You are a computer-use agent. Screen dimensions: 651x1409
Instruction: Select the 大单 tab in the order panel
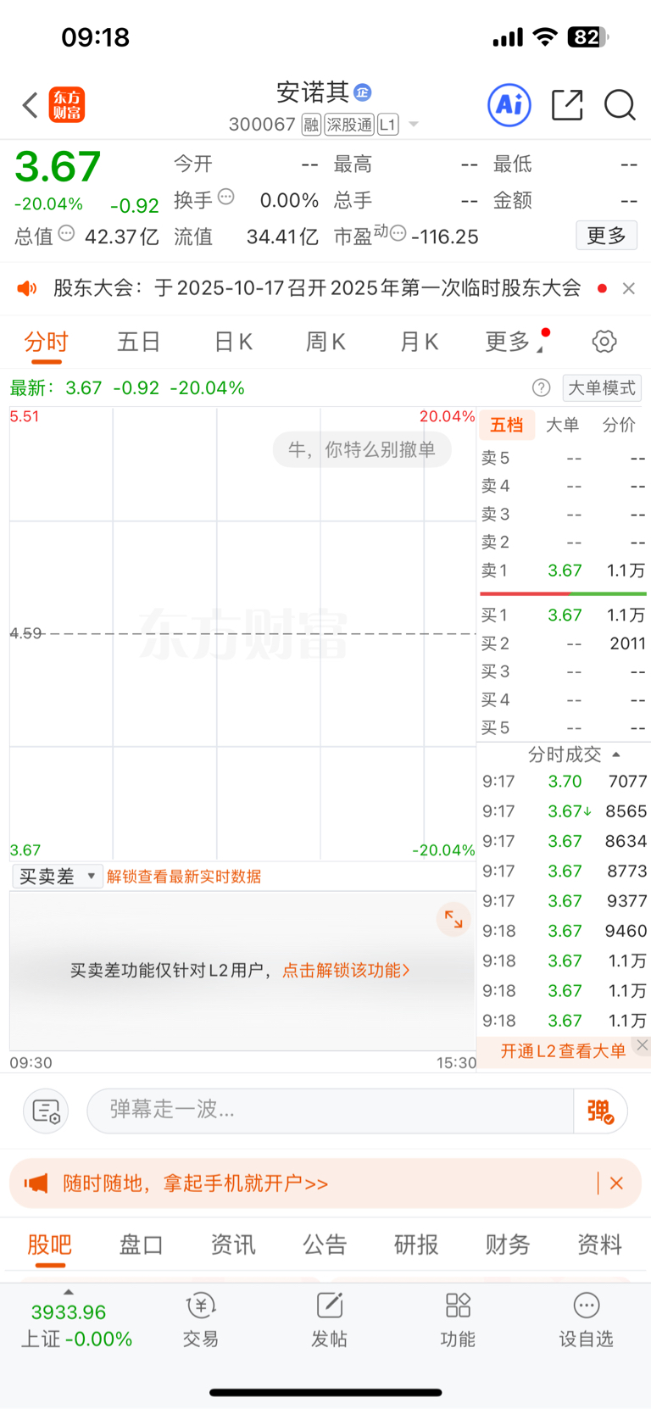click(562, 425)
